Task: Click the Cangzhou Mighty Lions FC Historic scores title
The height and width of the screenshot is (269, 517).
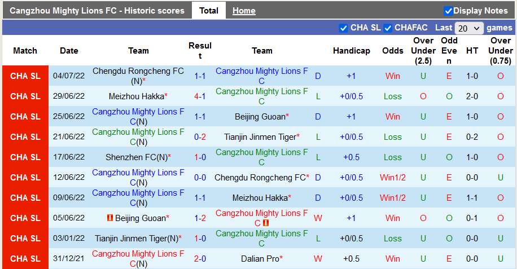Action: click(x=97, y=11)
